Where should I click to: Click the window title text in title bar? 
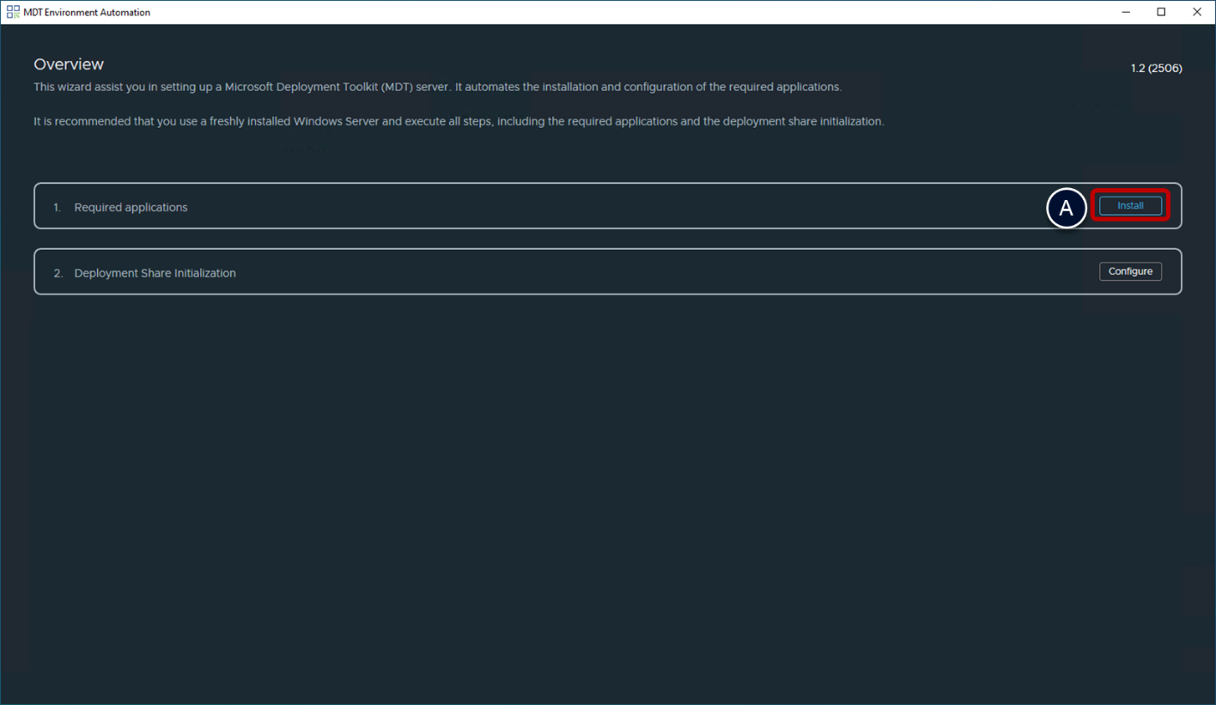(x=87, y=13)
